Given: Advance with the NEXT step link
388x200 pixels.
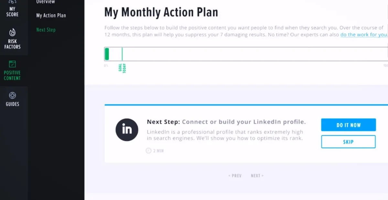Looking at the screenshot, I should (257, 176).
